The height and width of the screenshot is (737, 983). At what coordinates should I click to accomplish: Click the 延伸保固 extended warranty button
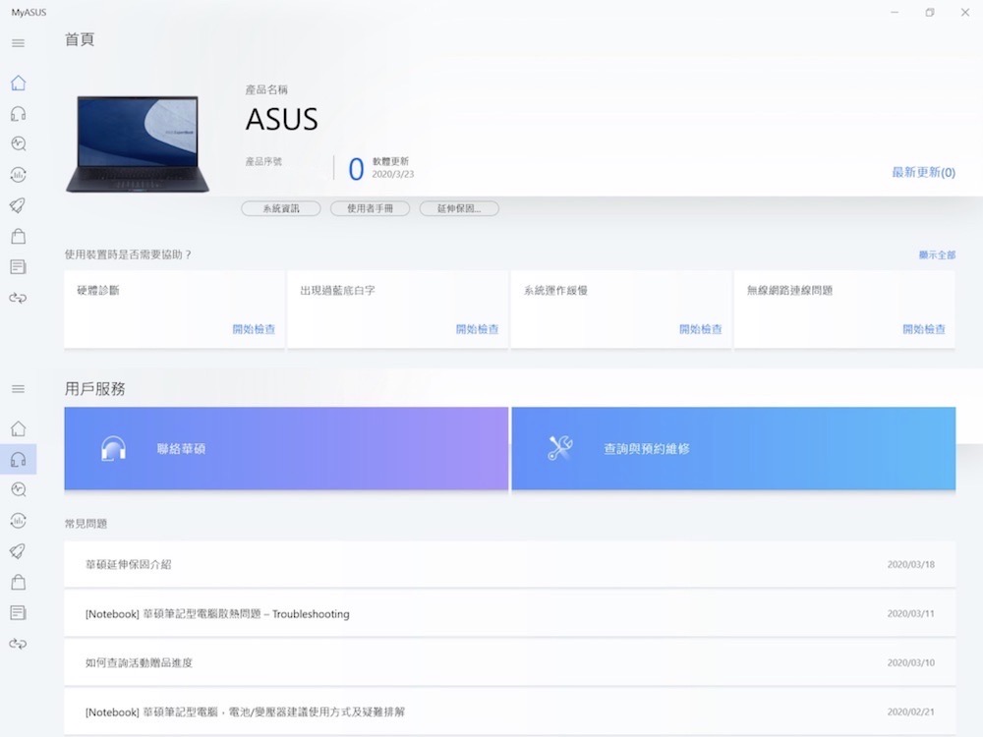point(459,208)
